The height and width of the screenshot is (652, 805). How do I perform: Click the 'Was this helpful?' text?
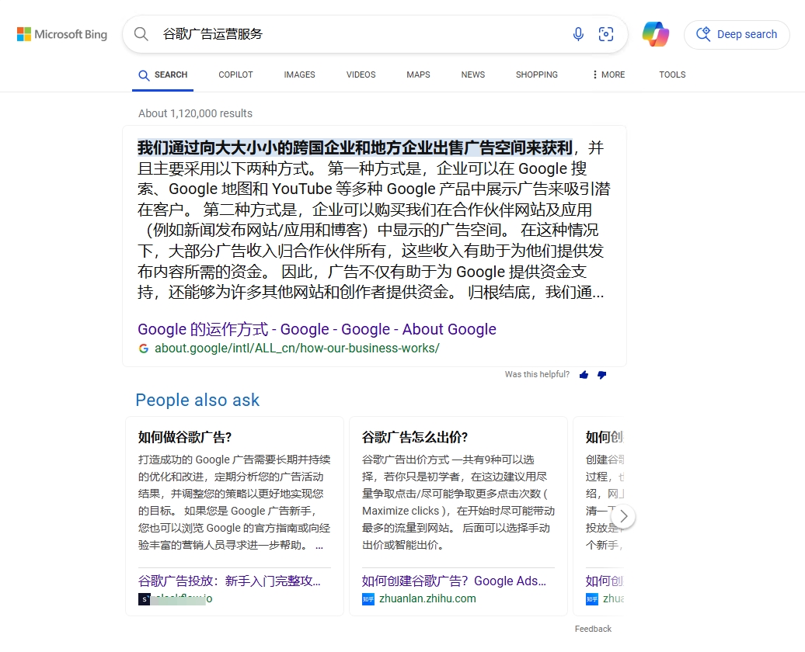coord(537,374)
